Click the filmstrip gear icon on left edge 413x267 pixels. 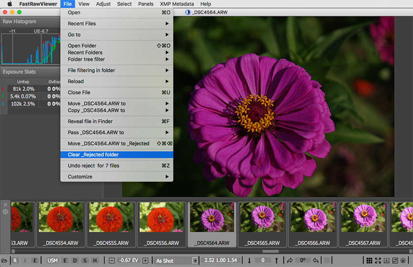click(5, 212)
